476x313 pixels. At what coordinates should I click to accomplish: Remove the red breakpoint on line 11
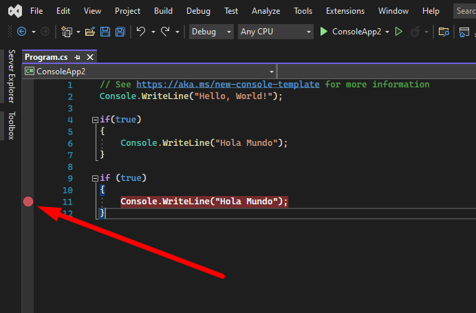coord(28,202)
